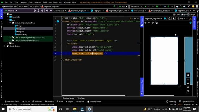The height and width of the screenshot is (112, 199).
Task: Open the Build menu
Action: tap(44, 2)
